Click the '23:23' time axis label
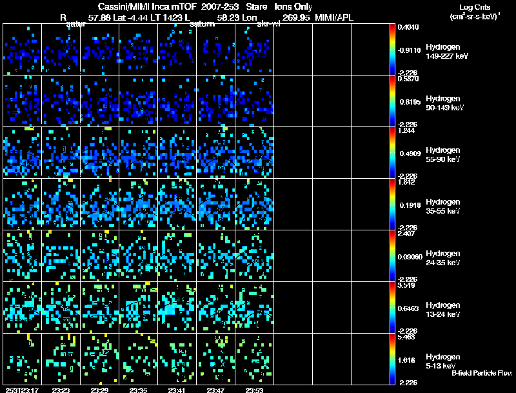Image resolution: width=516 pixels, height=393 pixels. tap(61, 390)
